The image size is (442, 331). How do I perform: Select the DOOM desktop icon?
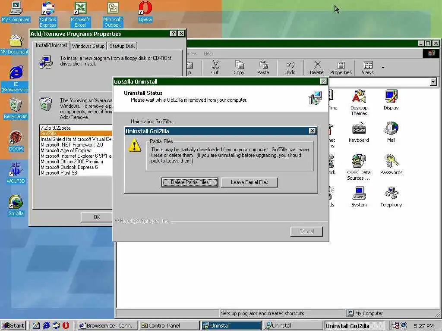(x=16, y=141)
